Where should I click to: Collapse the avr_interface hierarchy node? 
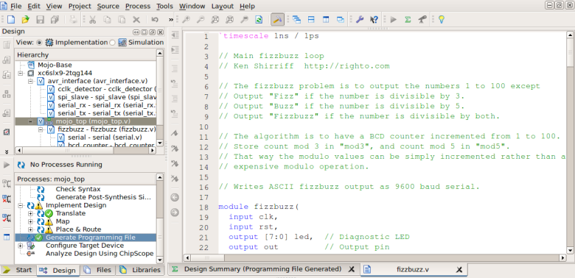[30, 81]
